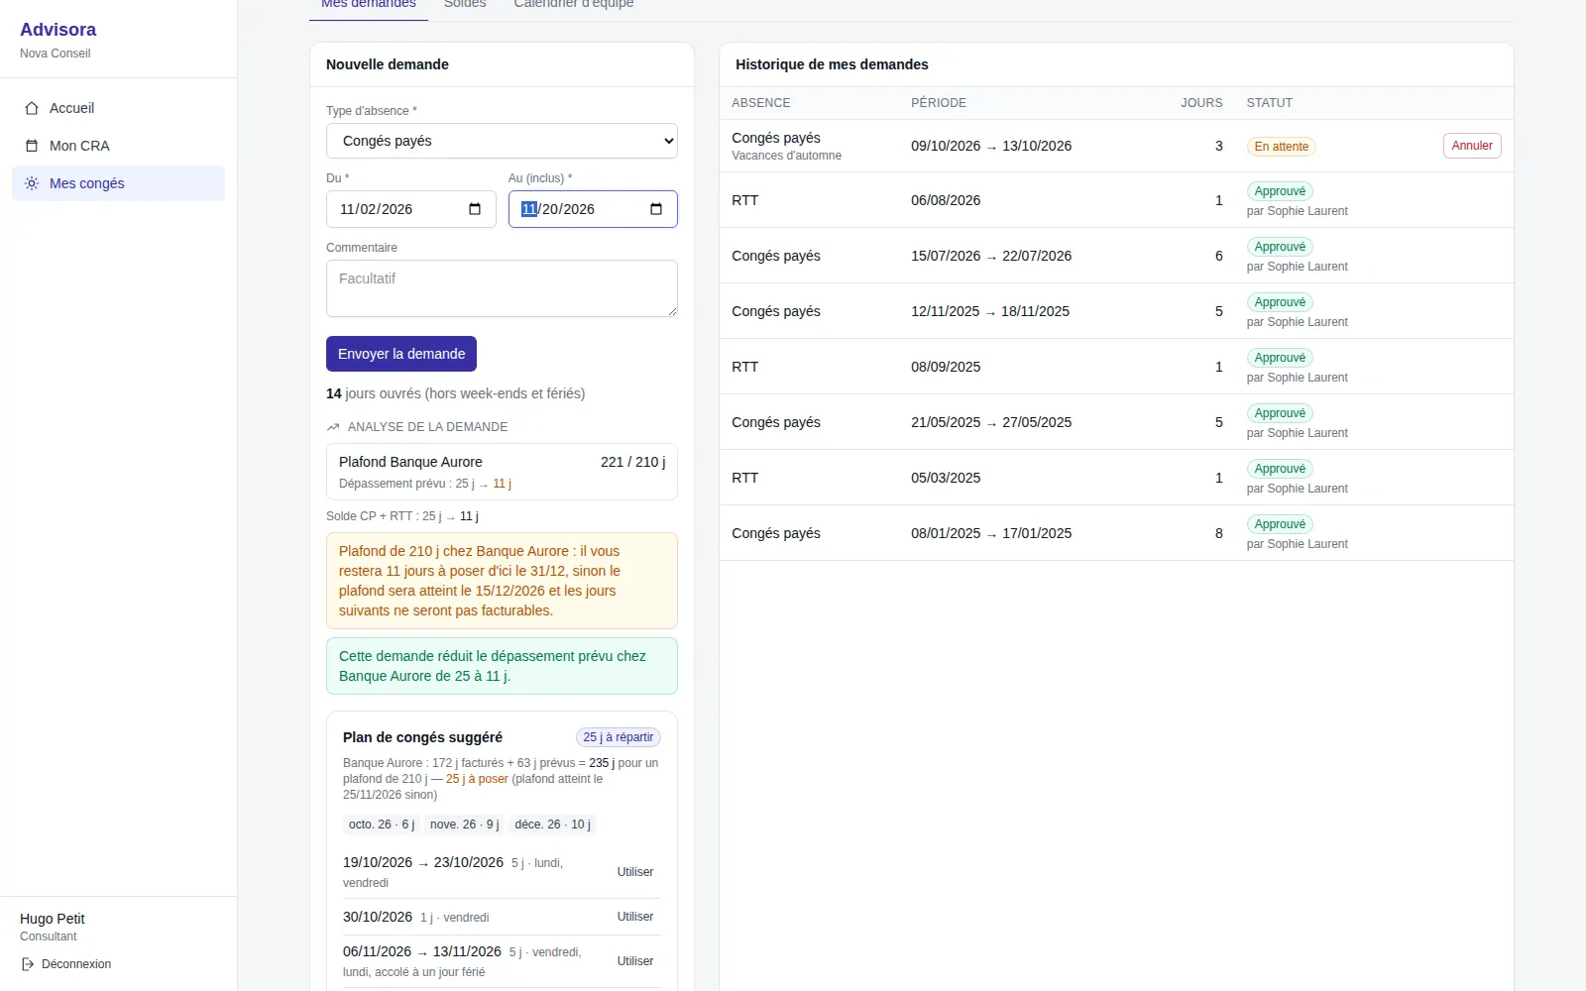Use the 19/10/2026 suggested leave period
The image size is (1586, 991).
[635, 872]
